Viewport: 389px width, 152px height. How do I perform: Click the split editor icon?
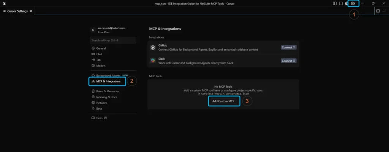coord(378,11)
